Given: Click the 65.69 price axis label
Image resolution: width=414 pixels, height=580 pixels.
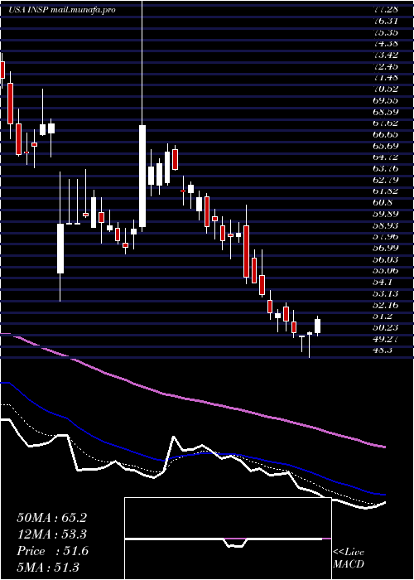Looking at the screenshot, I should (385, 146).
